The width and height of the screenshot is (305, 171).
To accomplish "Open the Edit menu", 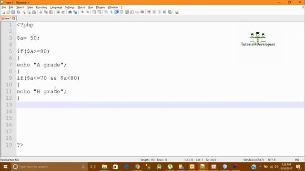I will point(11,8).
